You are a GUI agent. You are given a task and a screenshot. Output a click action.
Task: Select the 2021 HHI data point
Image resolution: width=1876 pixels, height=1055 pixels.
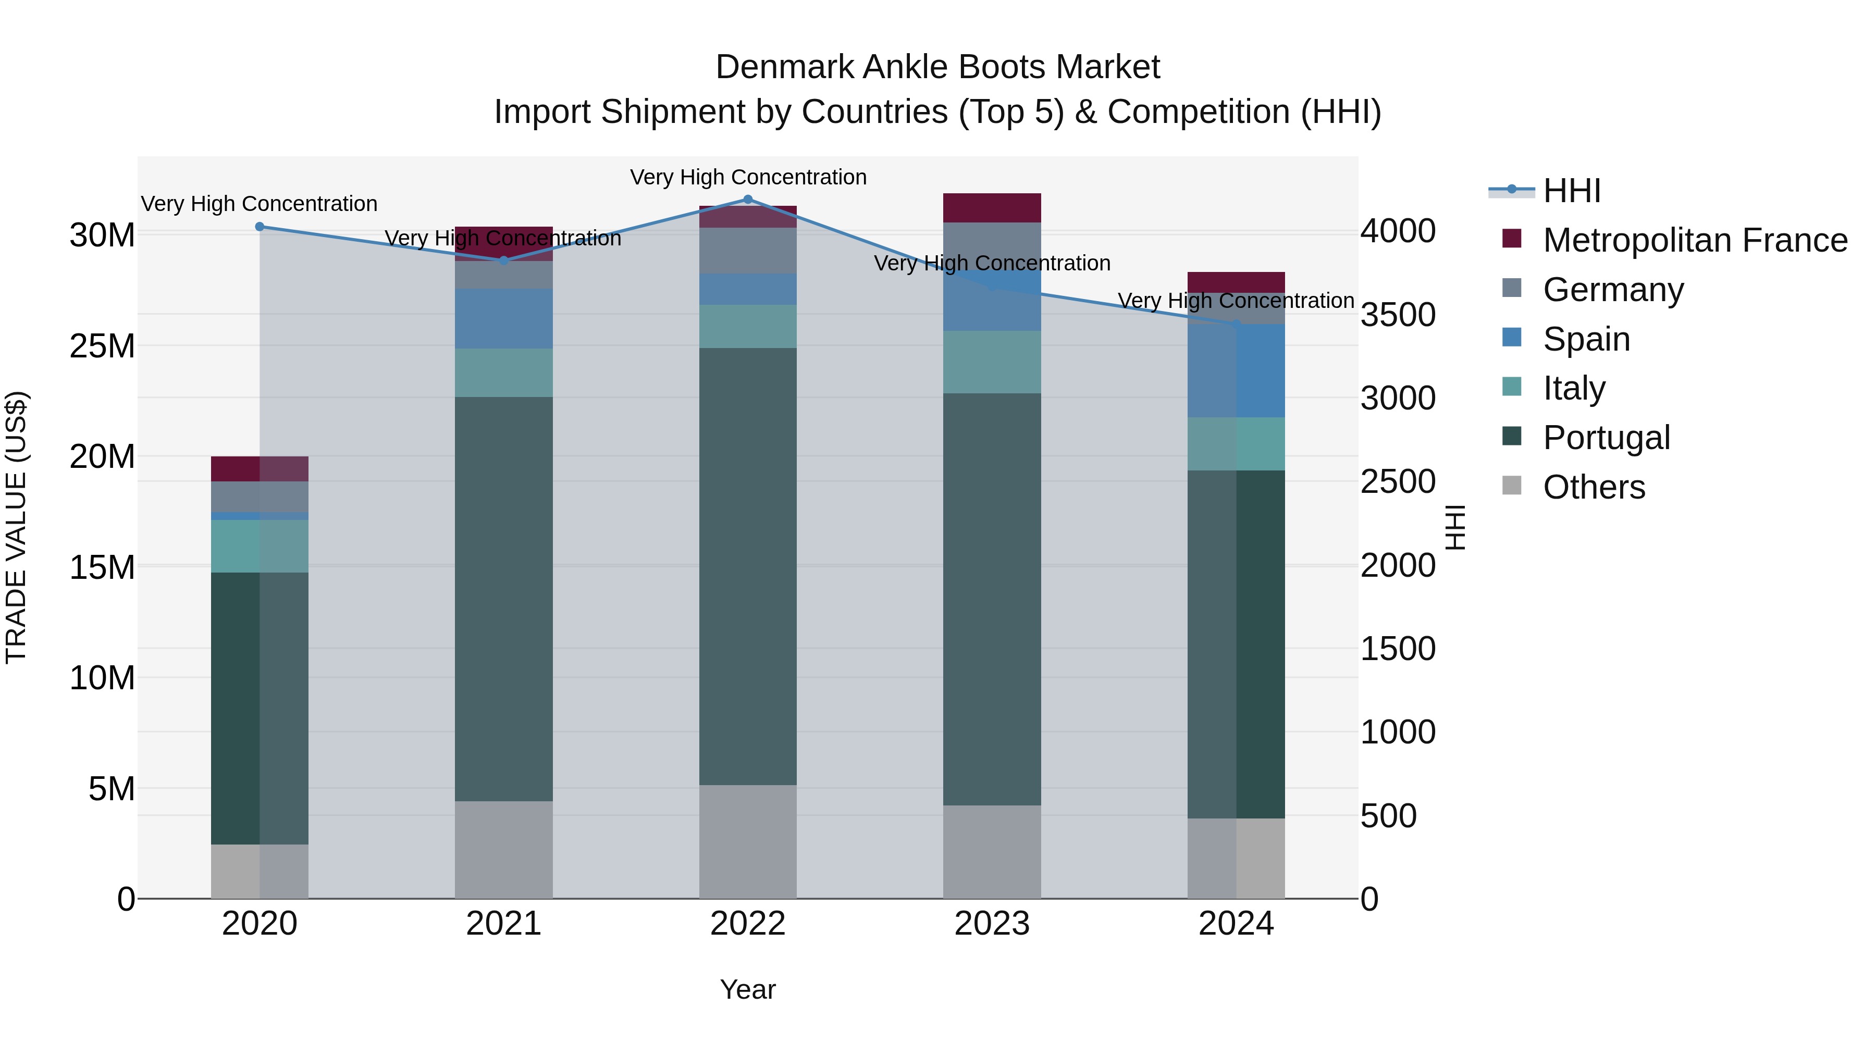(x=504, y=260)
